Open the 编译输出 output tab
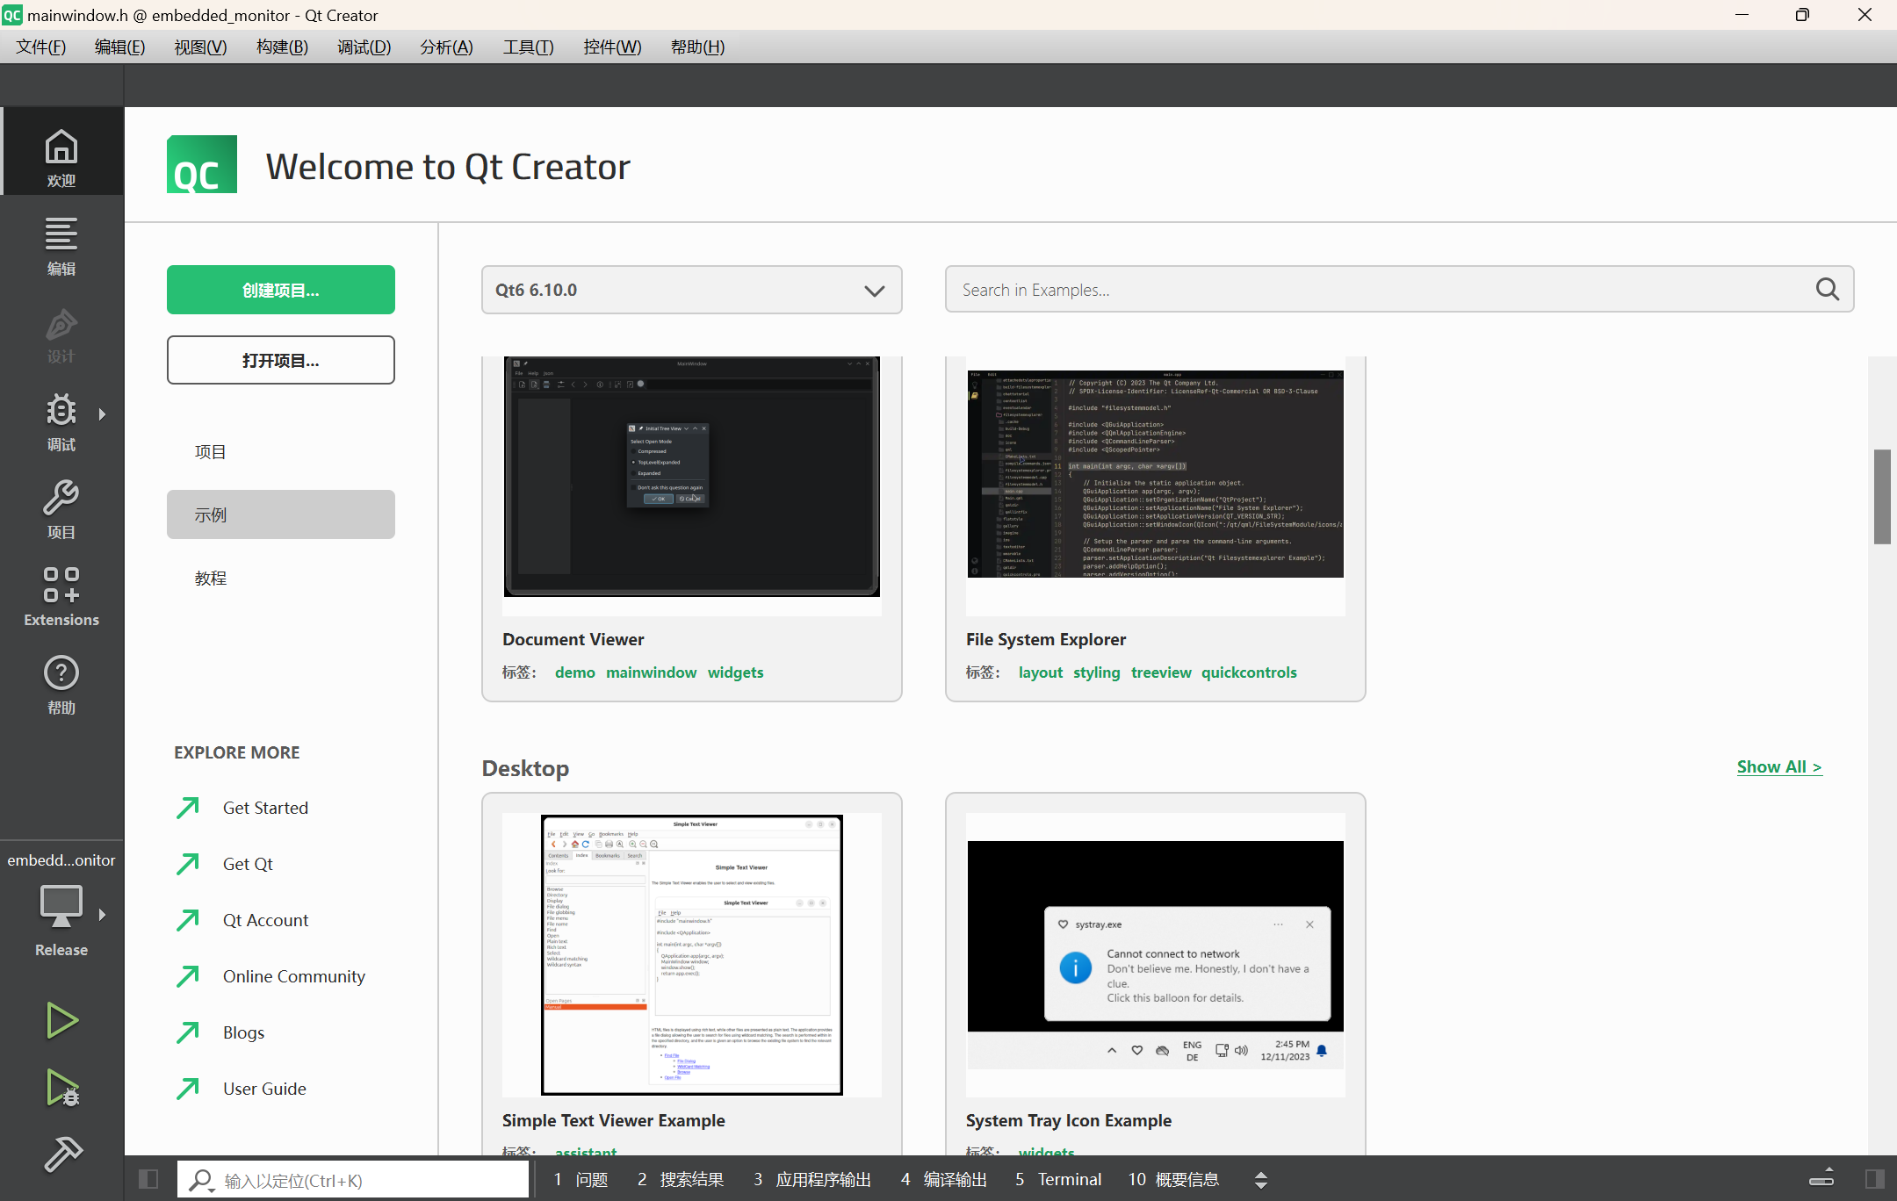Screen dimensions: 1897x1201 point(944,1179)
